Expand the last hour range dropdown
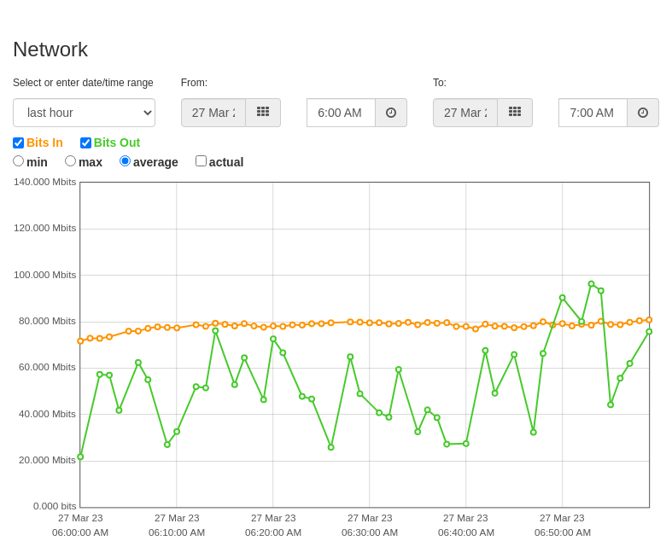This screenshot has height=541, width=672. tap(84, 113)
